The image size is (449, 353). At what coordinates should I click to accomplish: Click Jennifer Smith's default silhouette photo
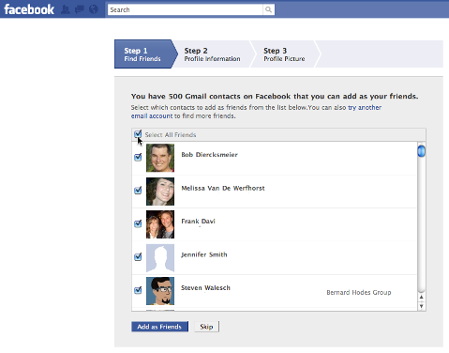click(x=160, y=258)
